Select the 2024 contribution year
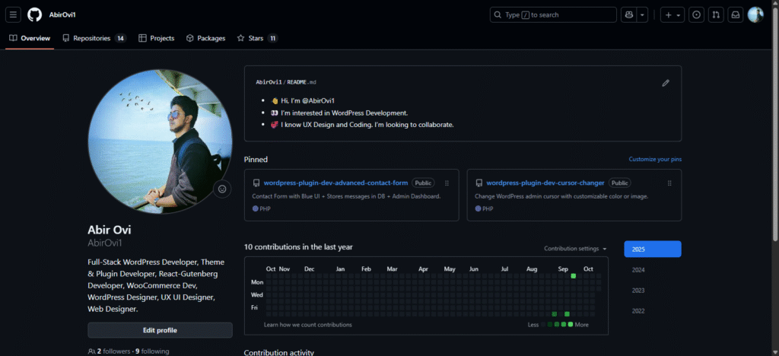The image size is (779, 356). pyautogui.click(x=638, y=270)
